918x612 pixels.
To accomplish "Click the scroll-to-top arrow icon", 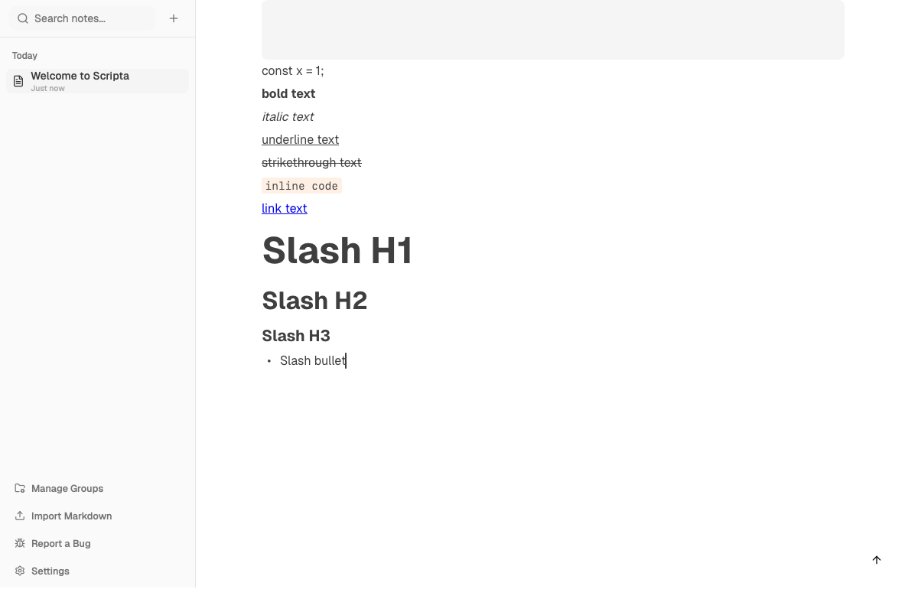I will (x=877, y=560).
